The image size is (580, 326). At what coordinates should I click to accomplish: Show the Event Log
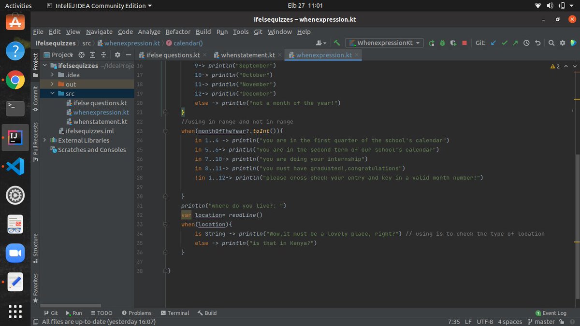pos(550,312)
